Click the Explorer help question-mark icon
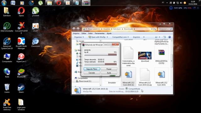 pyautogui.click(x=170, y=37)
